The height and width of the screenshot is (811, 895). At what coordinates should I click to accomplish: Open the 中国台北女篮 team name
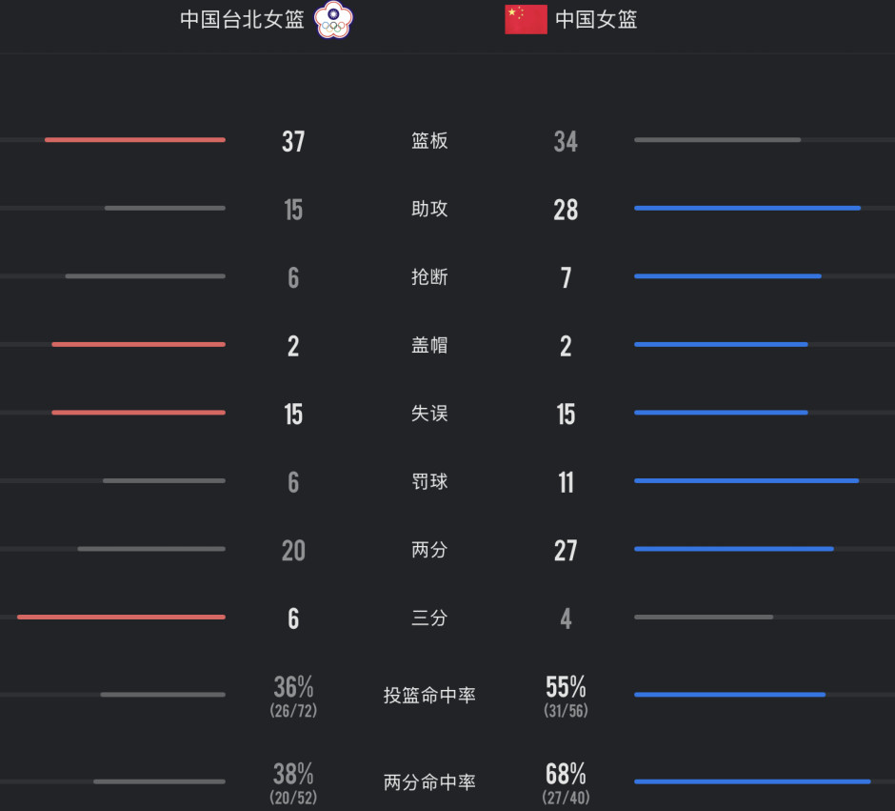242,19
